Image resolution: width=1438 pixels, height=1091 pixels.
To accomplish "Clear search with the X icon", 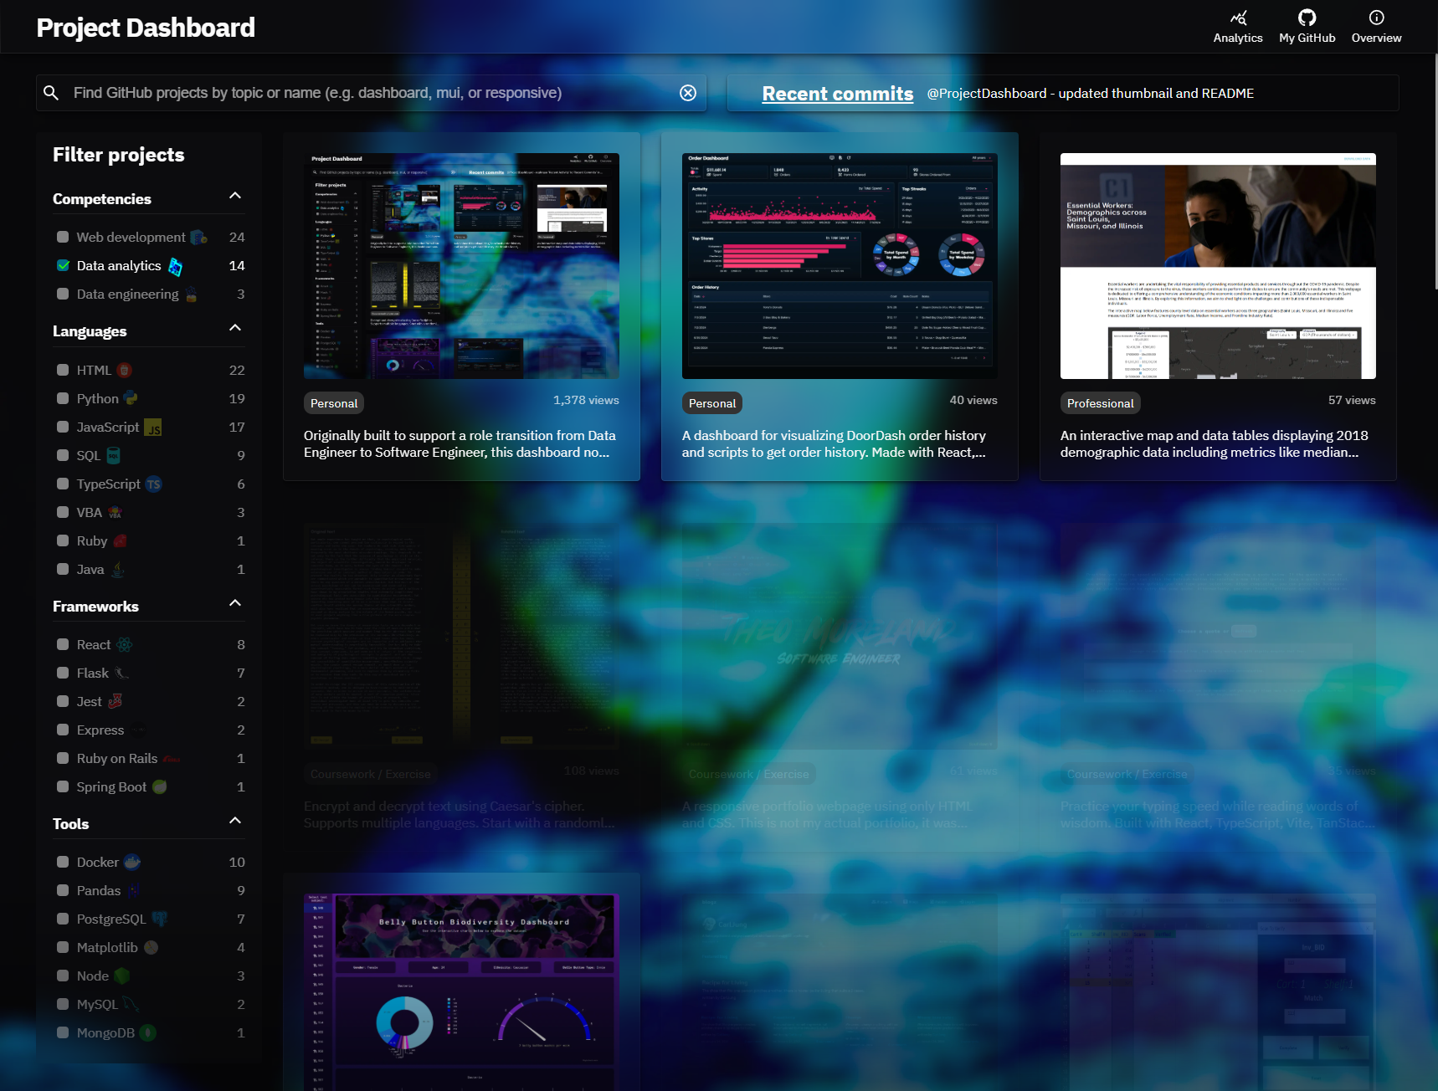I will (x=688, y=93).
